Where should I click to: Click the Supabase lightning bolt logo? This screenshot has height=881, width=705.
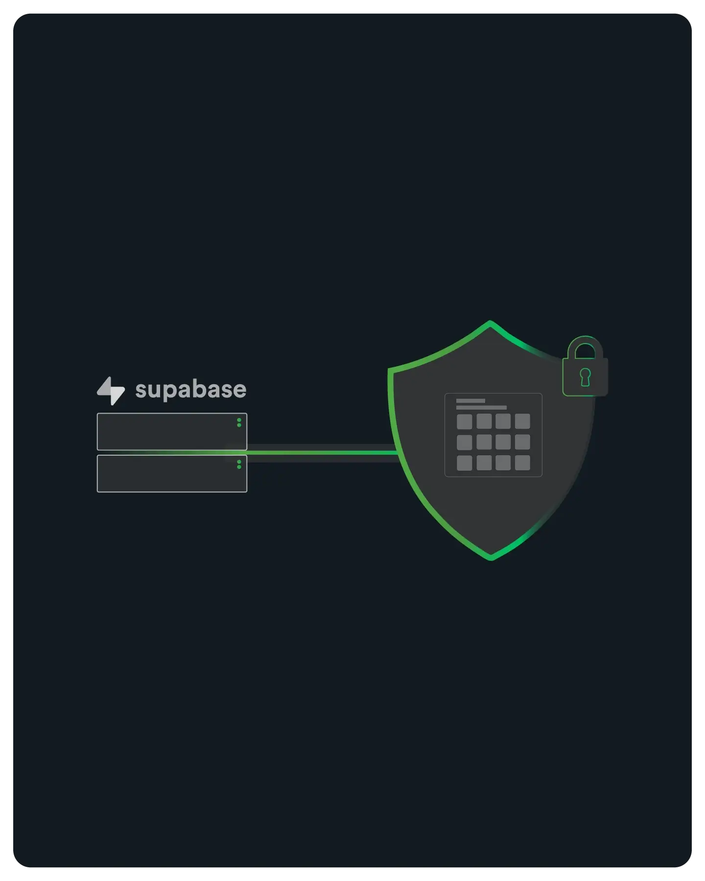click(x=111, y=391)
